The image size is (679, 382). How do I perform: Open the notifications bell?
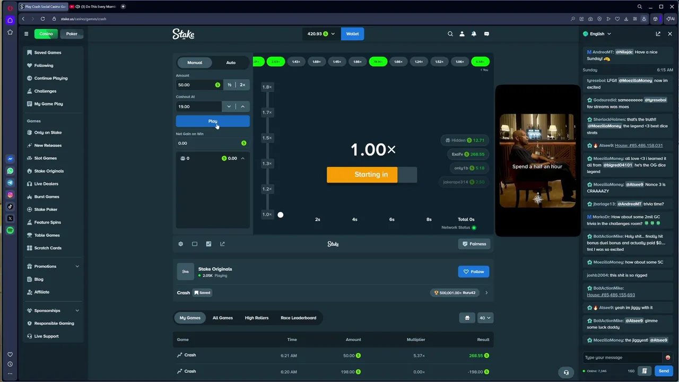coord(474,34)
